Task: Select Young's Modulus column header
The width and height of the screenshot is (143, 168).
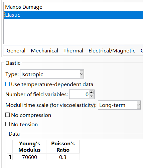Action: (29, 147)
